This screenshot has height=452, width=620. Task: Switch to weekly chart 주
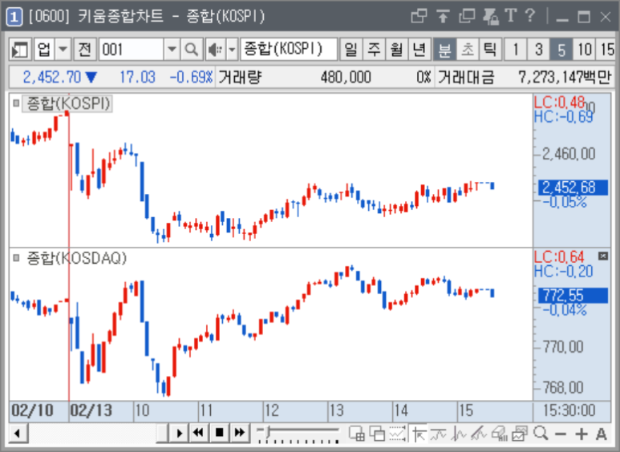374,50
